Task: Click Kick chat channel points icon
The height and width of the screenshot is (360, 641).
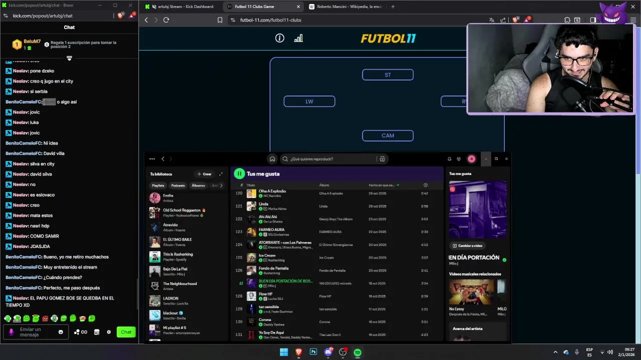Action: [x=80, y=332]
